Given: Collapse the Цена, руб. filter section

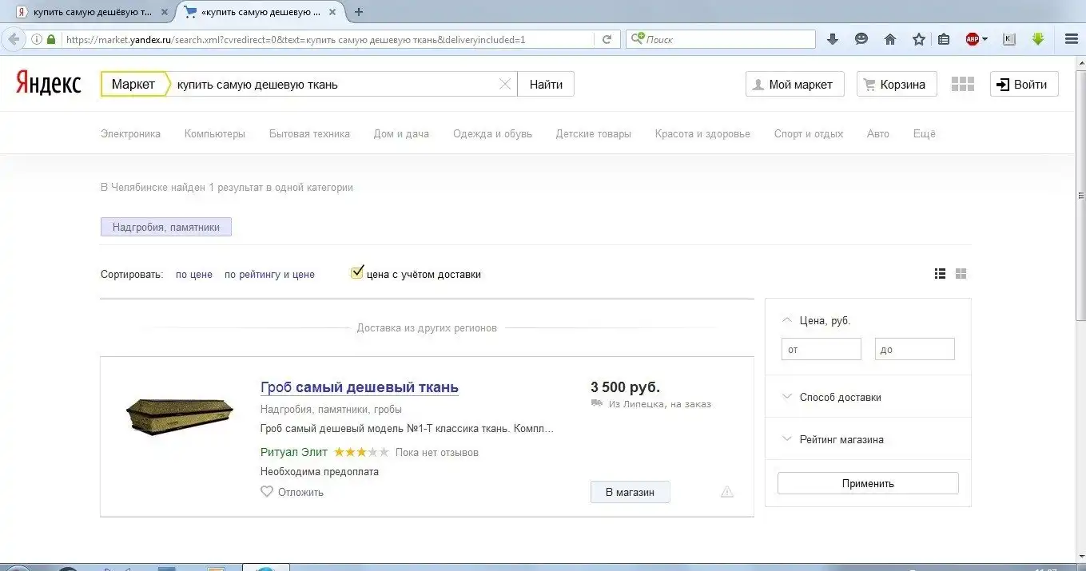Looking at the screenshot, I should point(788,320).
